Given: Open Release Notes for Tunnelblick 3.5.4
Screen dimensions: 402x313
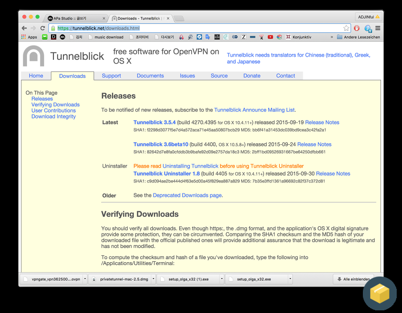Looking at the screenshot, I should 322,122.
